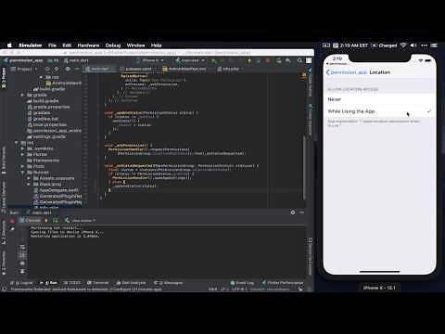Image resolution: width=445 pixels, height=334 pixels.
Task: Open the File menu
Action: [52, 45]
